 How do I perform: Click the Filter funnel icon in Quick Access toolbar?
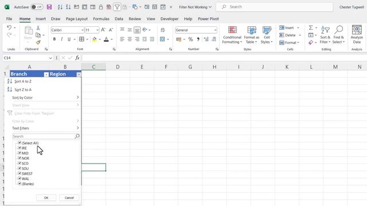tap(117, 7)
